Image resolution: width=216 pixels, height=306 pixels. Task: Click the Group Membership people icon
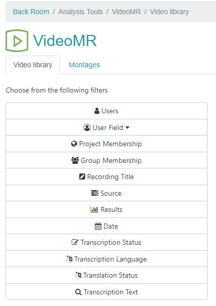(x=75, y=160)
